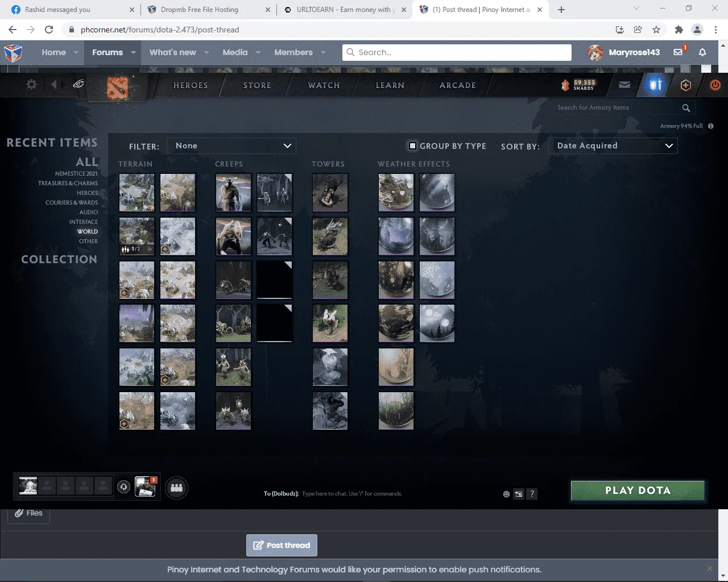Click the PLAY DOTA button

click(638, 490)
